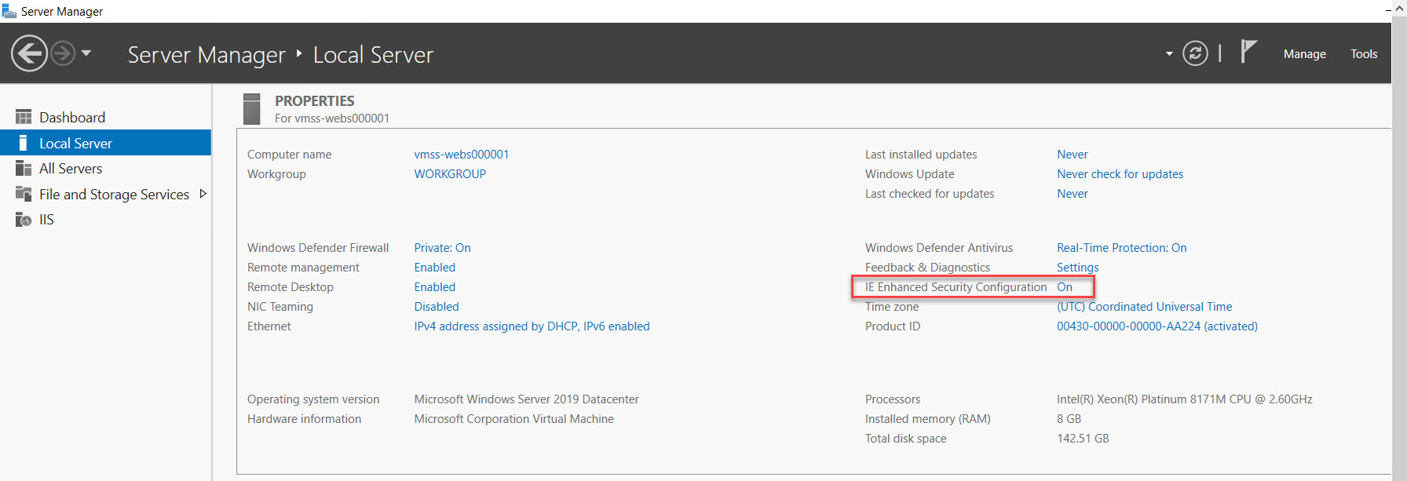Expand File and Storage Services arrow
The width and height of the screenshot is (1407, 481).
203,194
